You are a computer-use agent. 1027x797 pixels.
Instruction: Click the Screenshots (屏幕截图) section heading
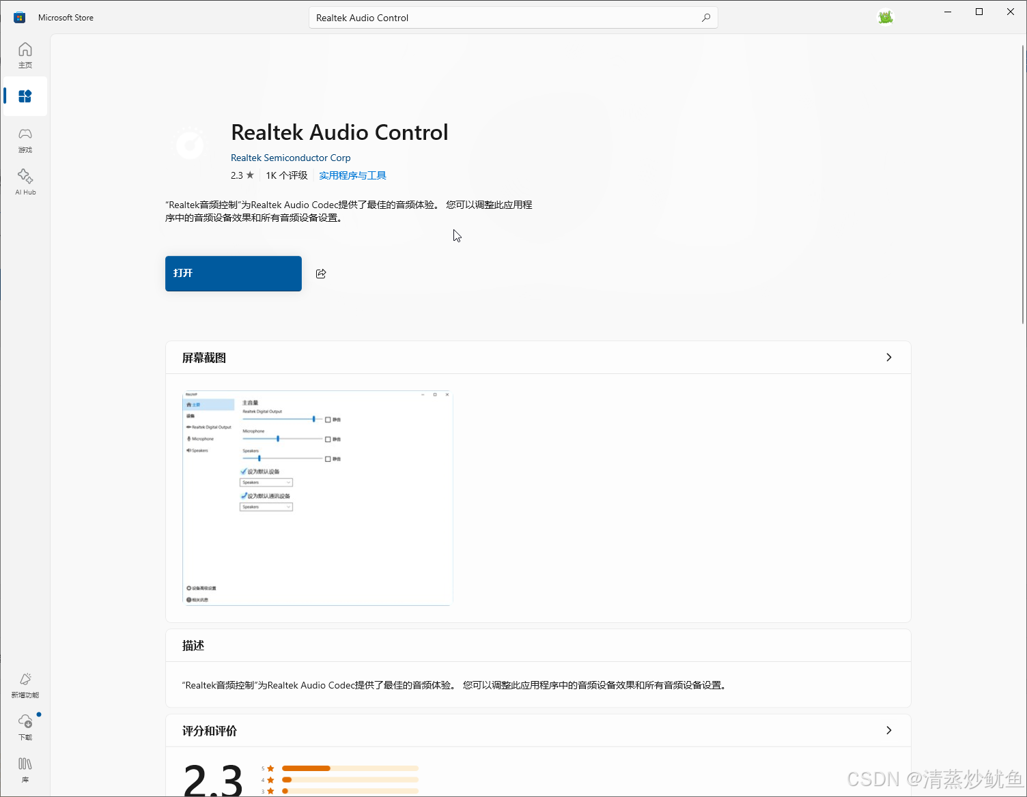[x=204, y=358]
